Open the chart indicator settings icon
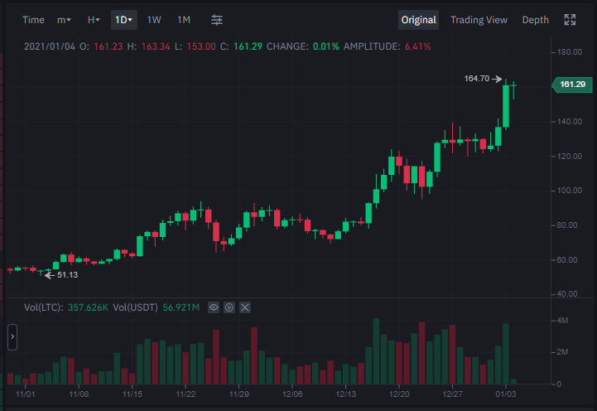The image size is (597, 411). pyautogui.click(x=217, y=20)
